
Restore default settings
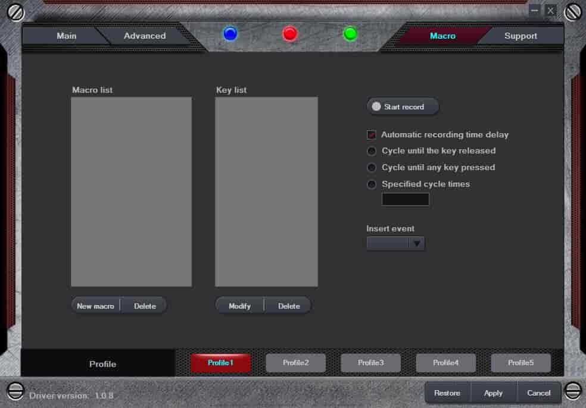447,393
